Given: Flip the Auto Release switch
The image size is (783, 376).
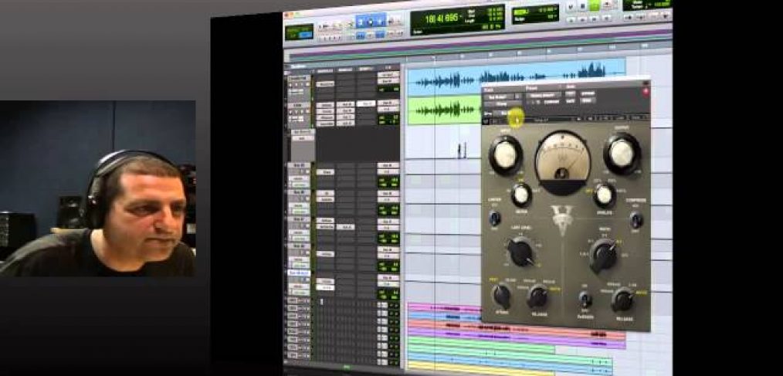Looking at the screenshot, I should pos(585,299).
